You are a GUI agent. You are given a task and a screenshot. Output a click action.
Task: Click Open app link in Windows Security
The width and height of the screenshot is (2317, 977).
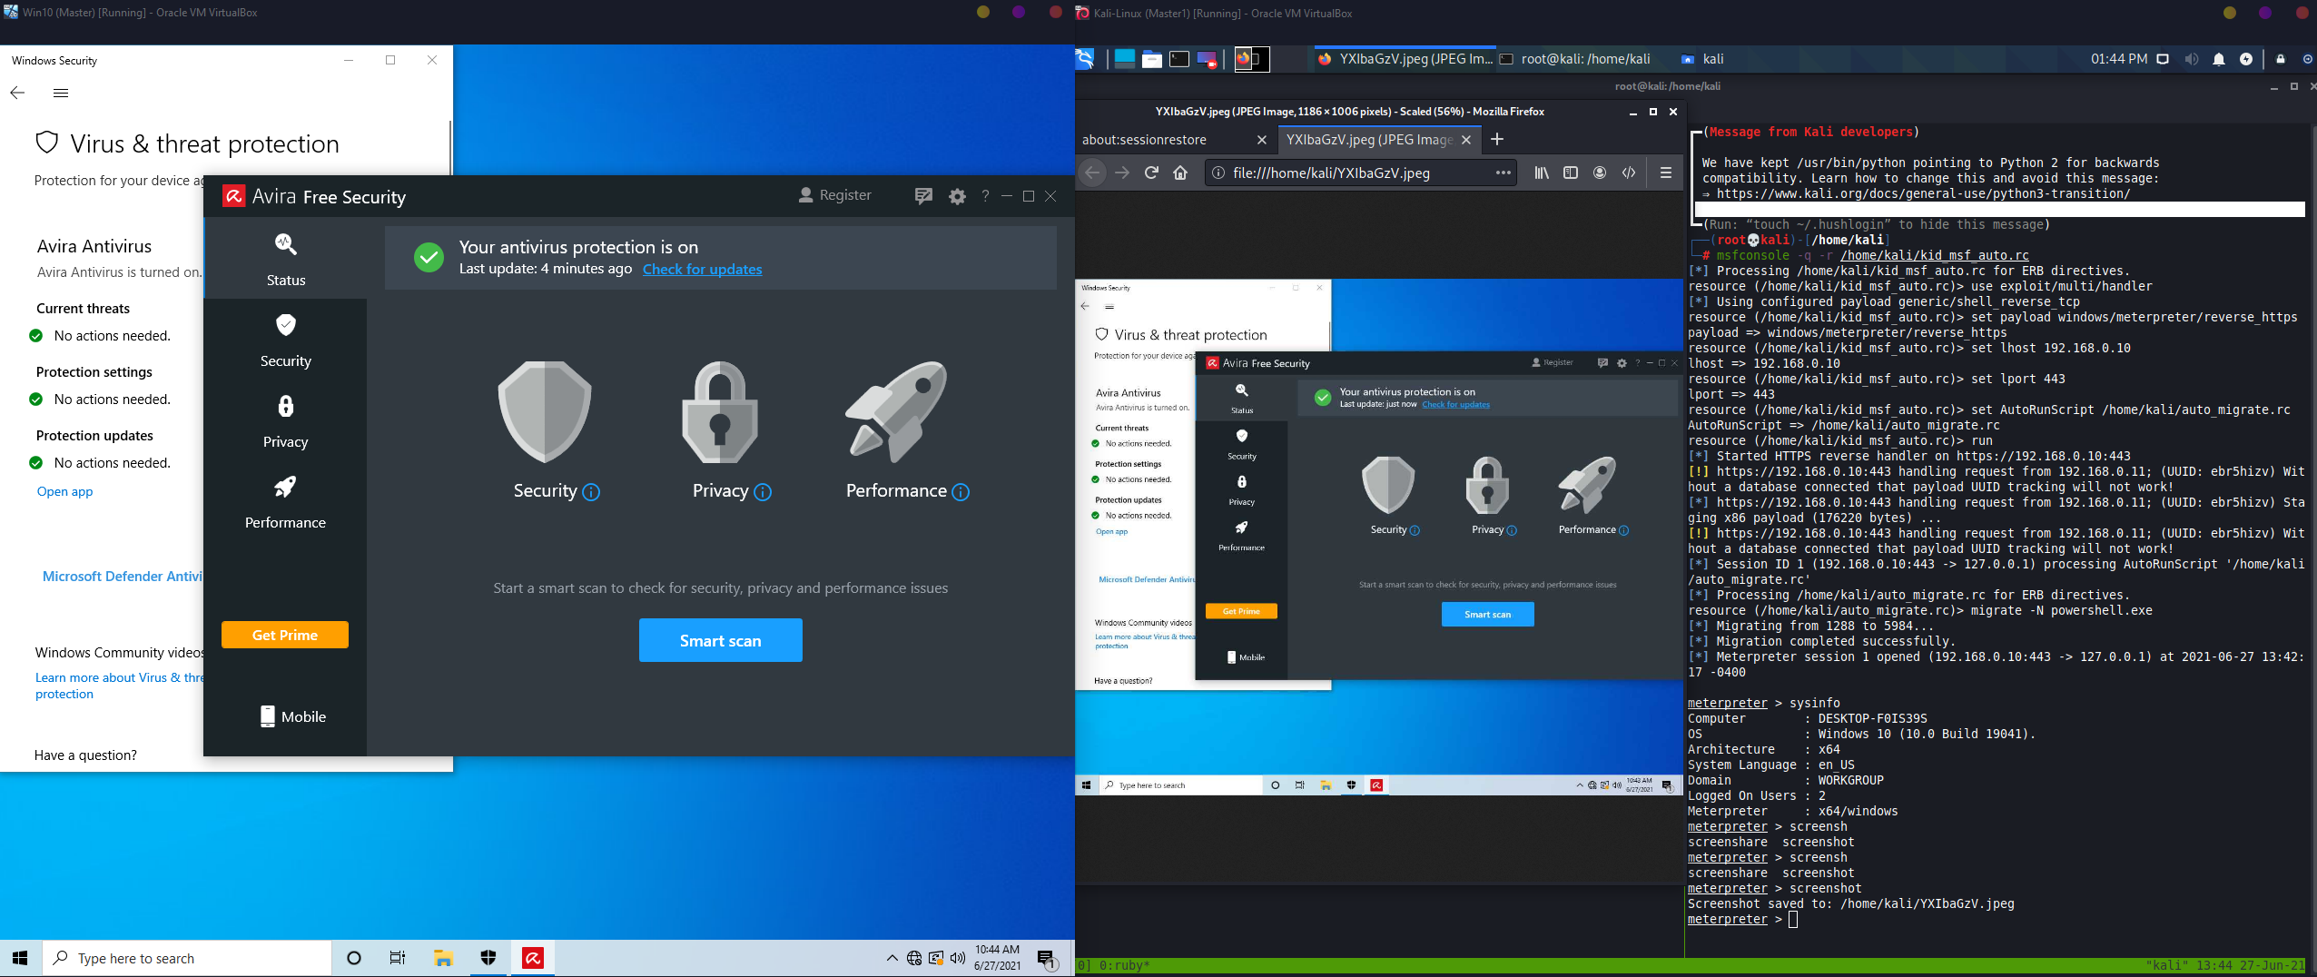(x=64, y=491)
